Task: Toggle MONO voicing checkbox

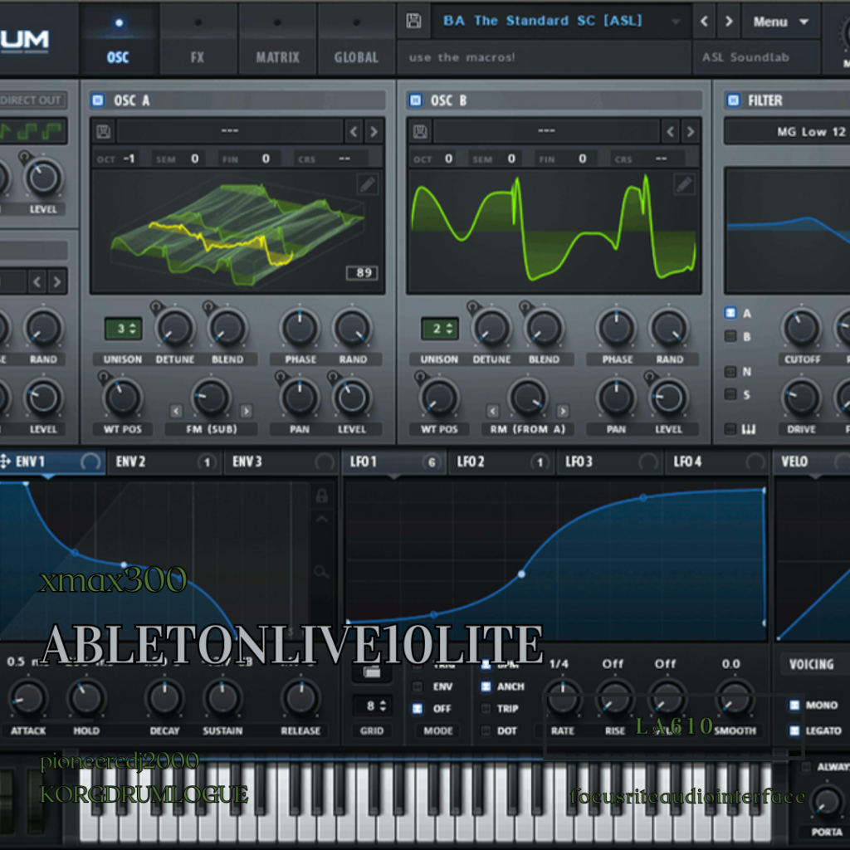Action: coord(794,705)
